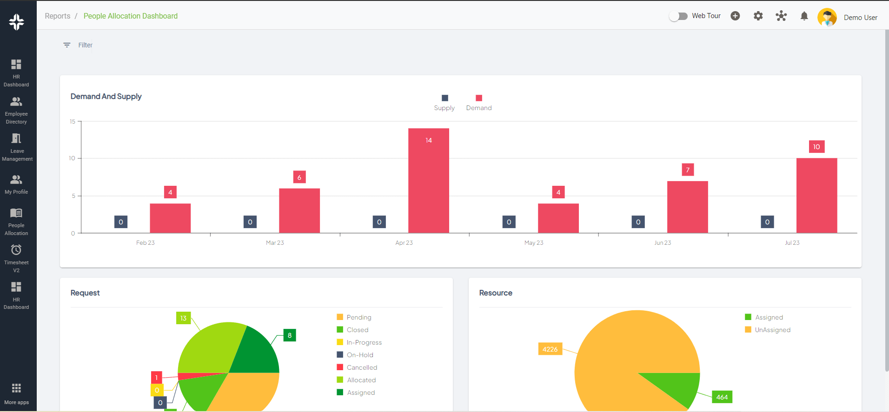
Task: Click the Reports breadcrumb link
Action: click(58, 16)
